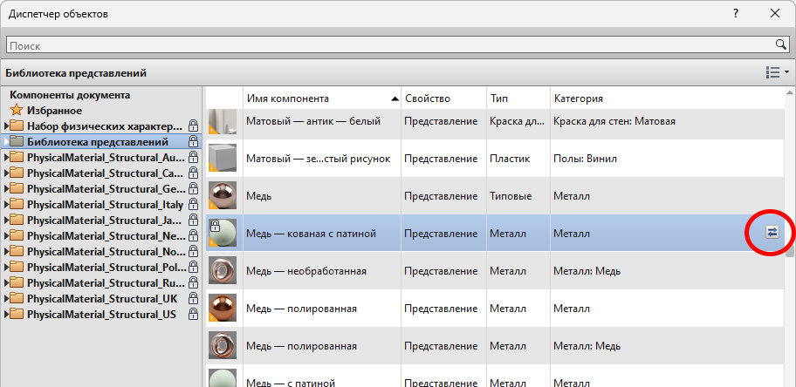Click the Типовые type cell
The image size is (796, 387).
(511, 196)
